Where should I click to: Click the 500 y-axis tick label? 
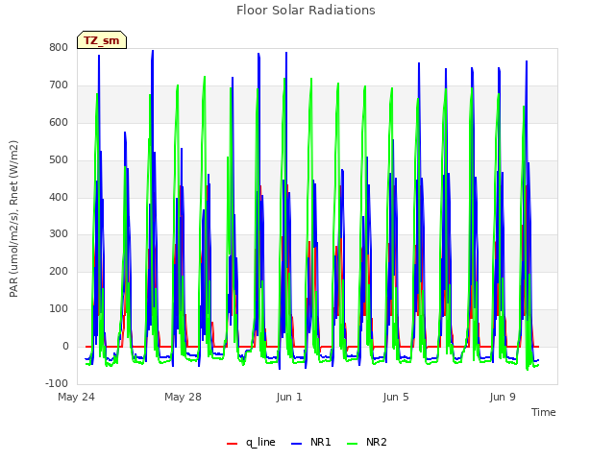point(59,160)
